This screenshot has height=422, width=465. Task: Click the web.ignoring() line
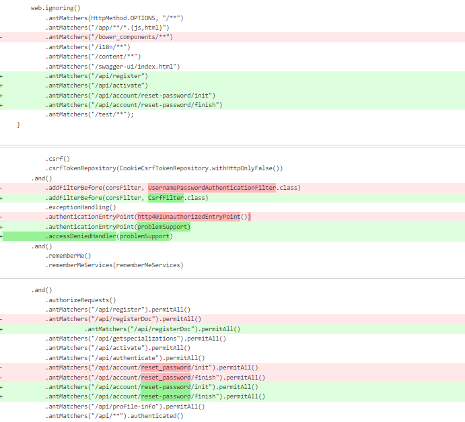click(x=55, y=8)
